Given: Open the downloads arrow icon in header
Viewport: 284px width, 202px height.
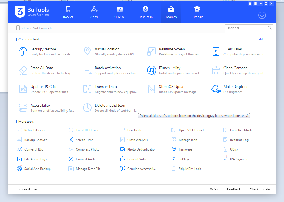Looking at the screenshot, I should click(262, 15).
